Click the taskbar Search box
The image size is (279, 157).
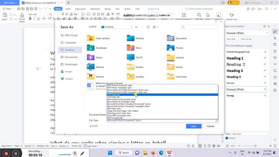[x=124, y=153]
